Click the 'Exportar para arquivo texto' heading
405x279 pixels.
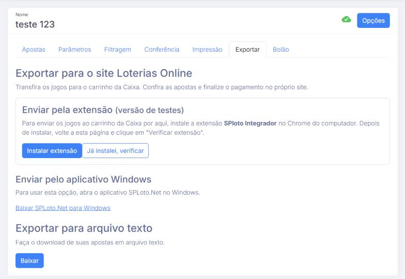click(x=84, y=228)
